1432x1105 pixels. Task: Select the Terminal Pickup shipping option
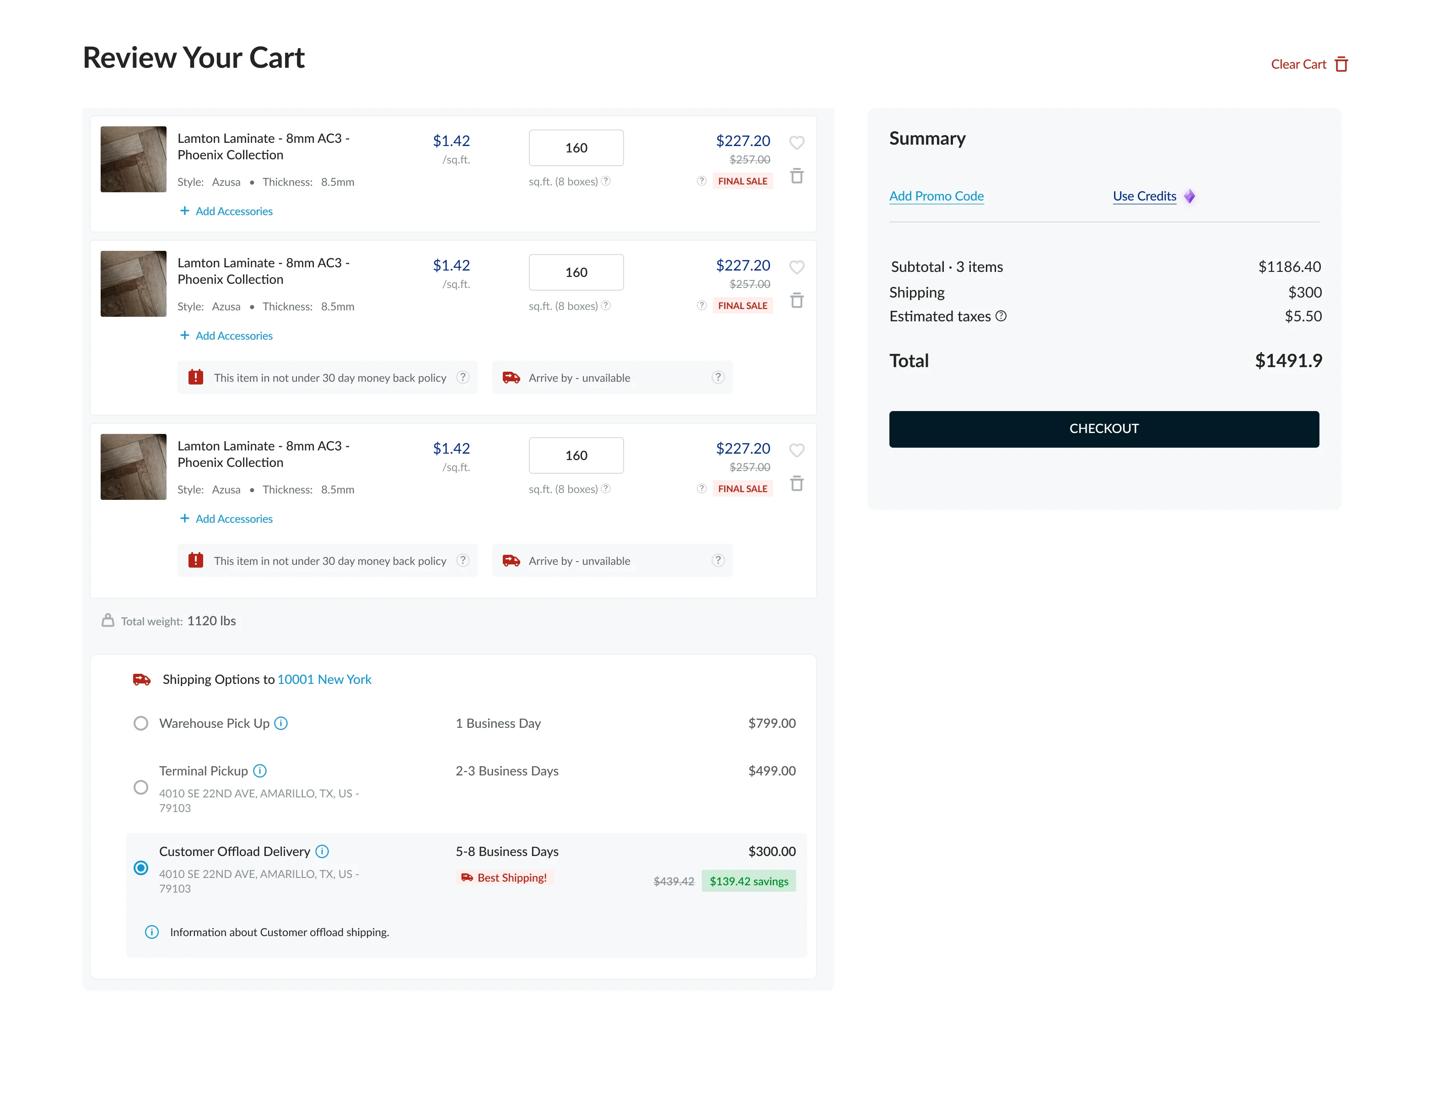point(140,787)
